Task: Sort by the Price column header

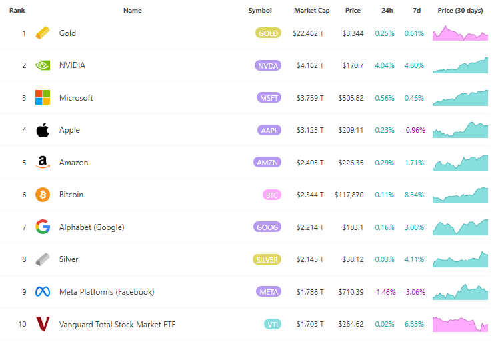Action: coord(353,11)
